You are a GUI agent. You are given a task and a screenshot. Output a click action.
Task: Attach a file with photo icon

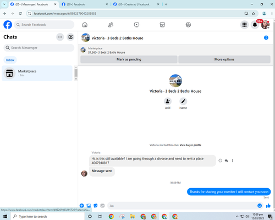coord(89,206)
